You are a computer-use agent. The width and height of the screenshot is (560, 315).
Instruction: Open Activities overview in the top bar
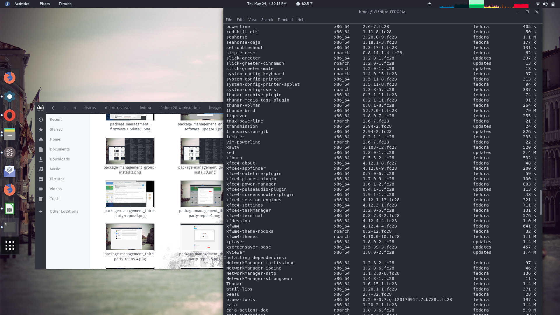coord(22,4)
